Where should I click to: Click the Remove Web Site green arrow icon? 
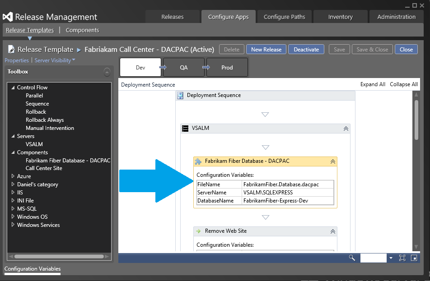198,231
